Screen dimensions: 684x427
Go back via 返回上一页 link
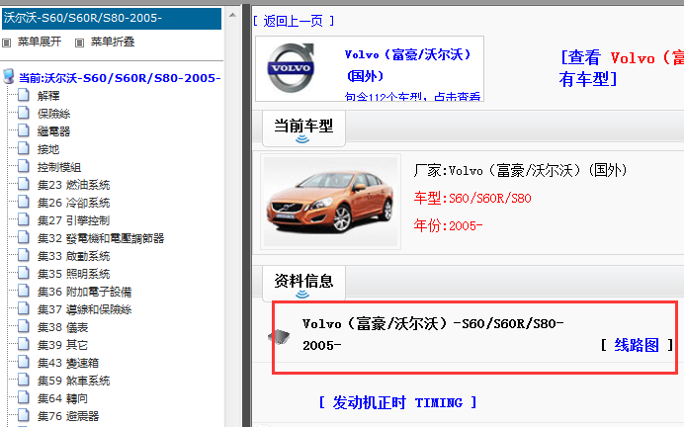click(x=294, y=21)
